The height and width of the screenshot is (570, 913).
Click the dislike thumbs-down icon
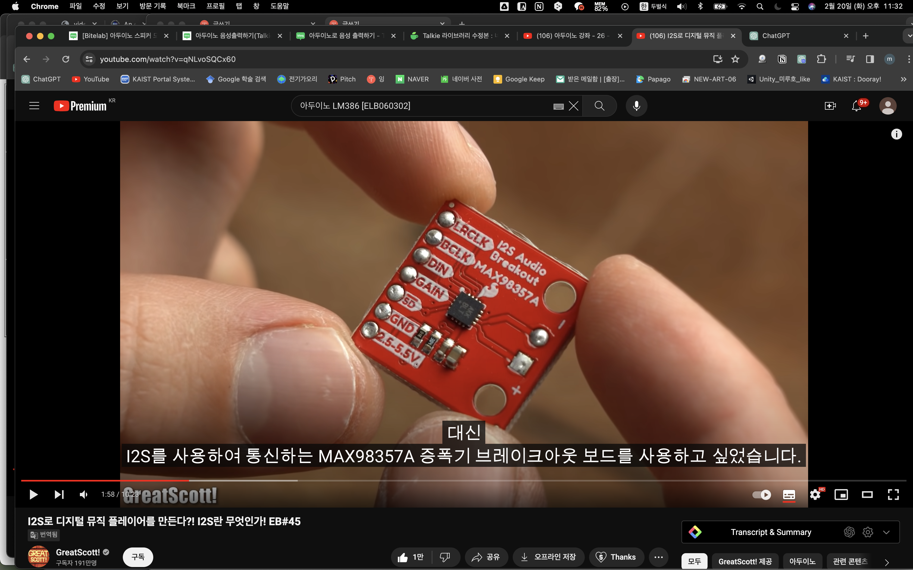[x=445, y=557]
